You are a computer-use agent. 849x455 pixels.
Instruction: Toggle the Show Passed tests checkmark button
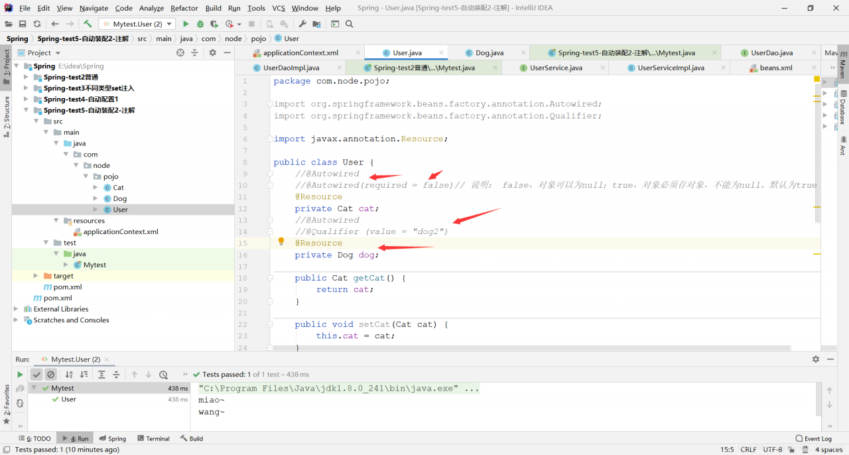coord(36,375)
